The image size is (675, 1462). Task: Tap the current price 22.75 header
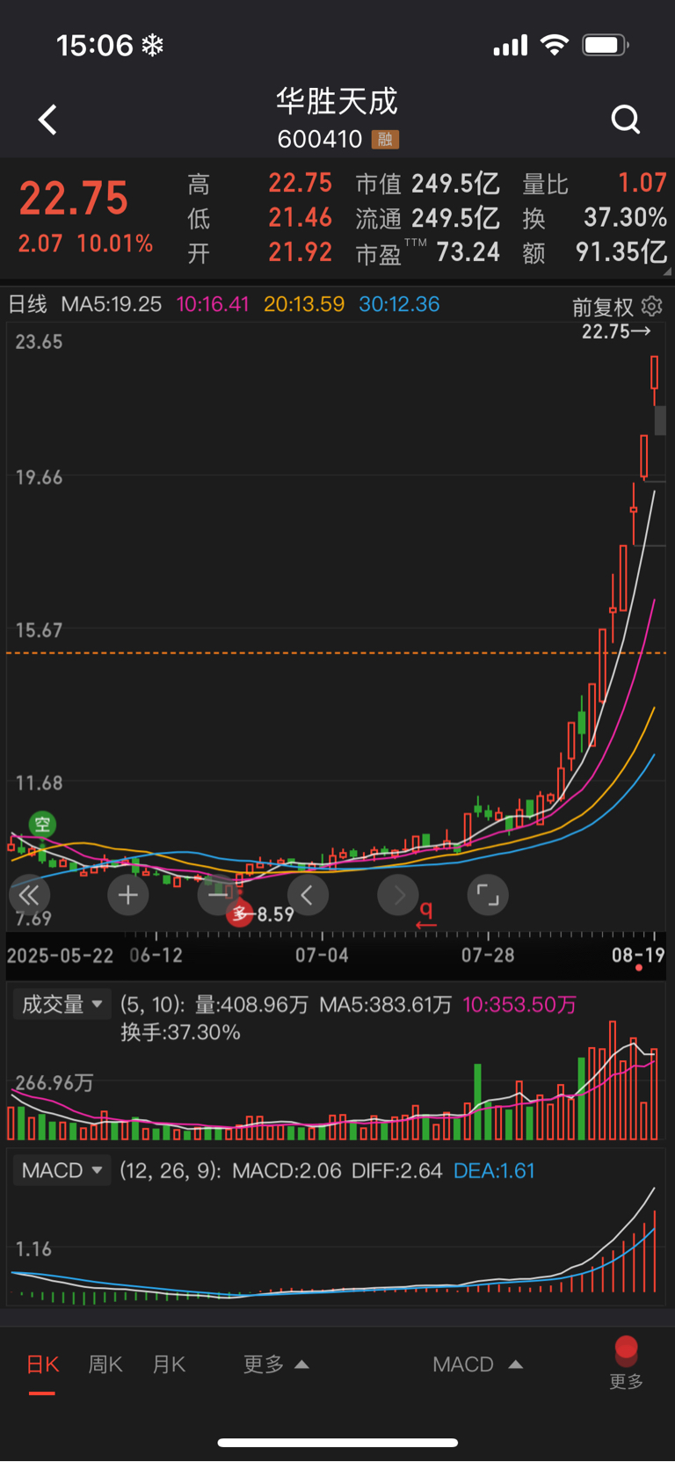coord(74,198)
